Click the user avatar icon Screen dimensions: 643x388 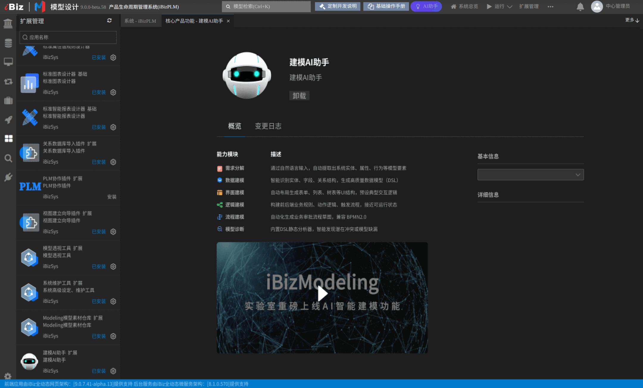click(x=597, y=6)
